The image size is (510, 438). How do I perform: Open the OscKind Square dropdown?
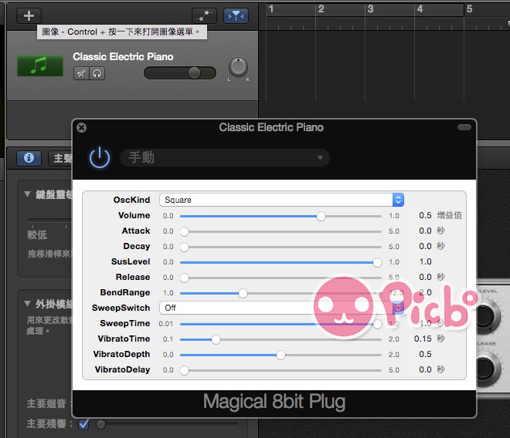pos(282,200)
